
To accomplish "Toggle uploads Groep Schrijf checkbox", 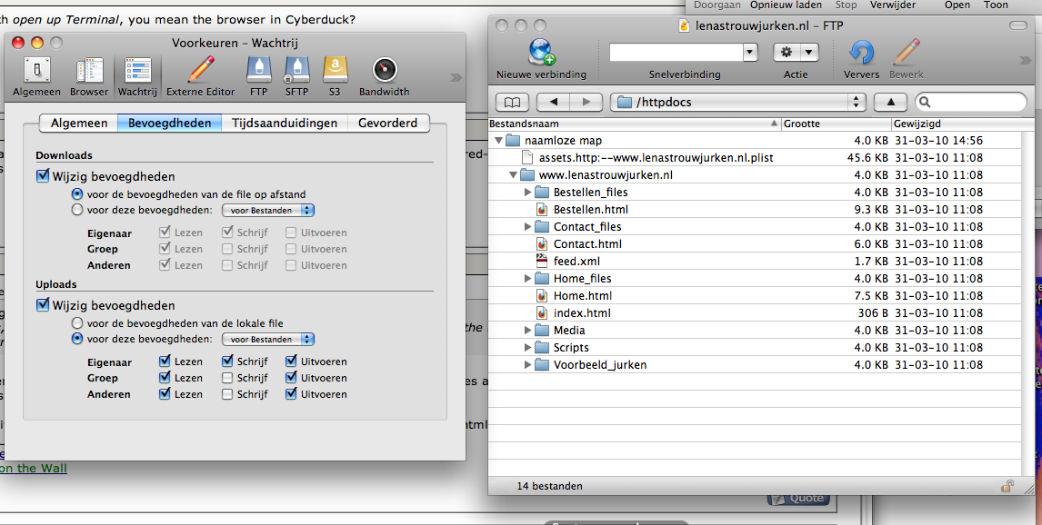I will pyautogui.click(x=227, y=378).
